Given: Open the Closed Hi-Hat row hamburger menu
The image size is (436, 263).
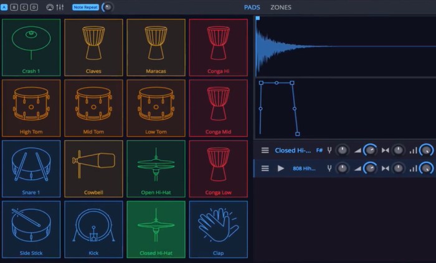Looking at the screenshot, I should pos(265,150).
